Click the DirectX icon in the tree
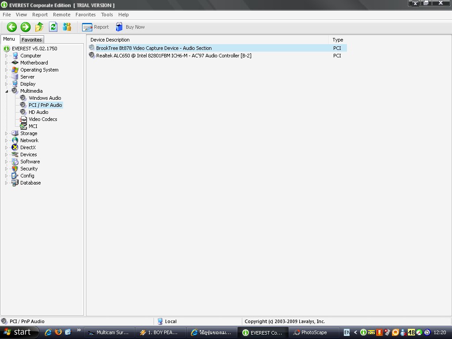 15,147
